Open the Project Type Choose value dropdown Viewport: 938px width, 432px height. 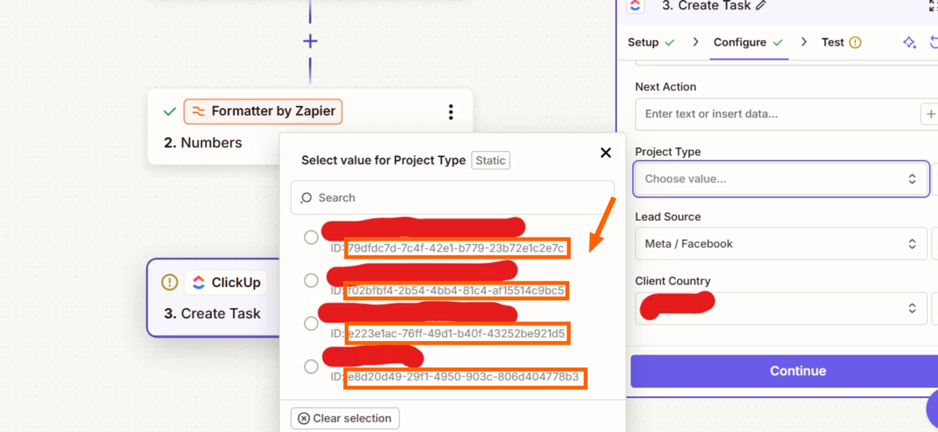pos(781,179)
